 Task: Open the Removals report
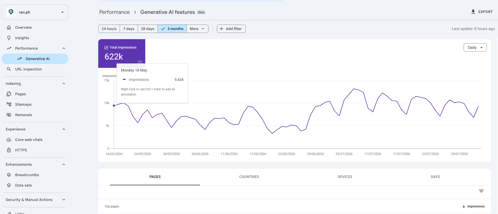tap(35, 115)
